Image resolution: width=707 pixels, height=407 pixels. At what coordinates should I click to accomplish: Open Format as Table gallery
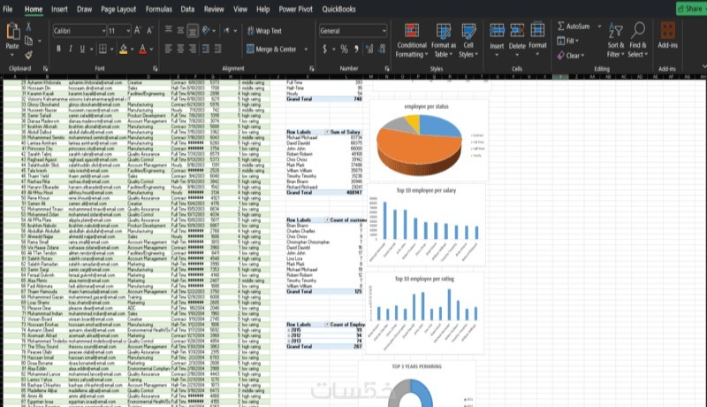(x=444, y=41)
